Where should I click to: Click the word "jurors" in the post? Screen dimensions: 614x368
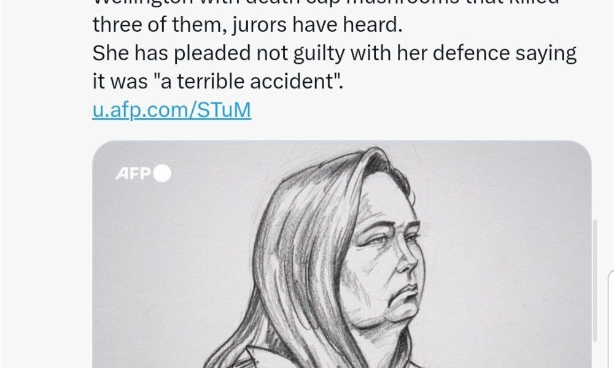[259, 25]
